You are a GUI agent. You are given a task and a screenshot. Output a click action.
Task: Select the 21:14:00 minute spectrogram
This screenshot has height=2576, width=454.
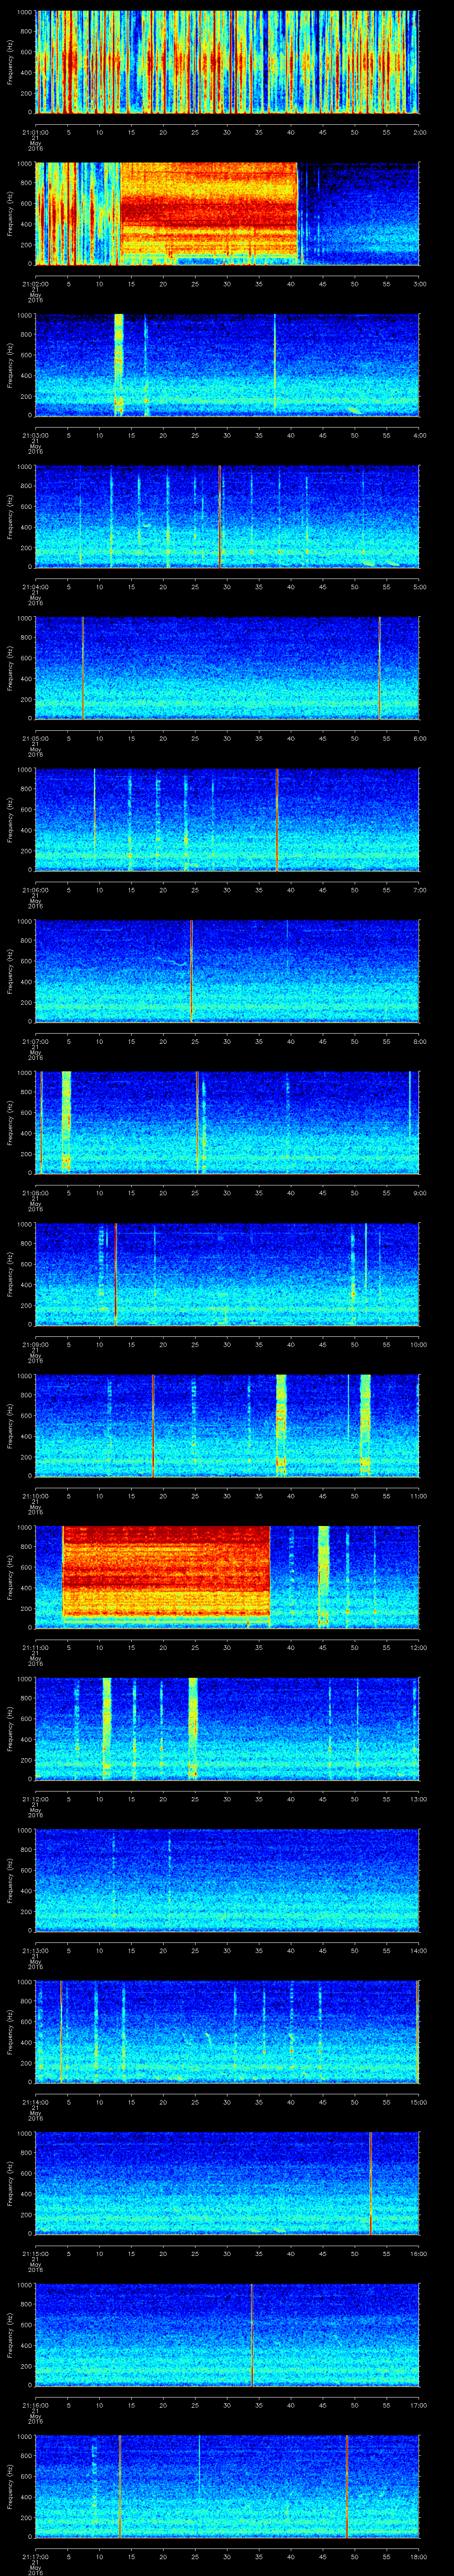pos(227,2032)
